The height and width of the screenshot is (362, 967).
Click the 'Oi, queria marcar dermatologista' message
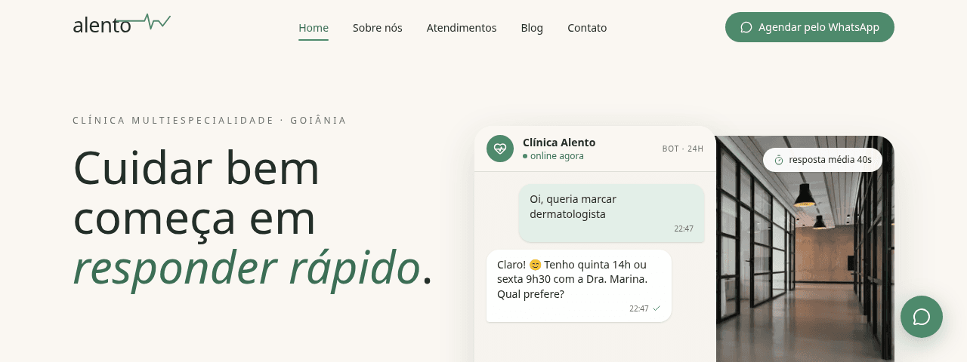click(611, 213)
